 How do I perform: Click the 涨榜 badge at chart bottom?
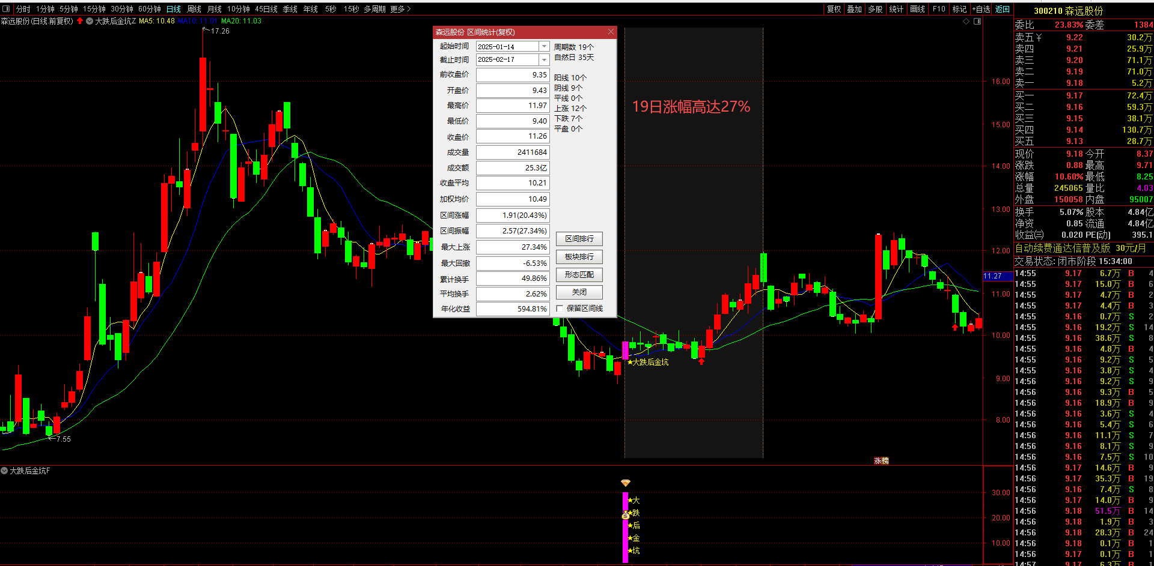coord(881,460)
